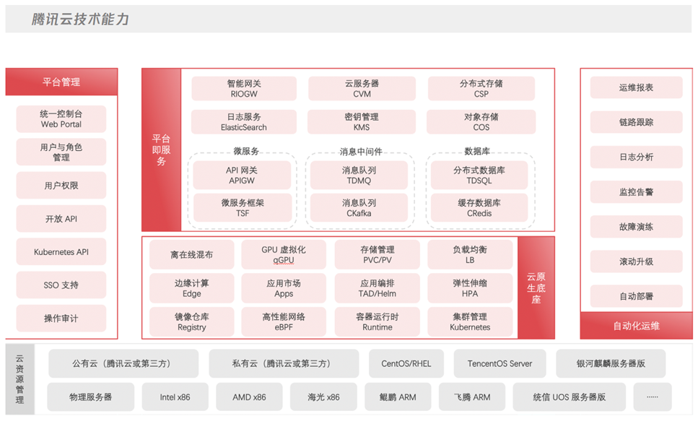Click the 智能网关 RIOGW box
Screen dimensions: 698x424
click(244, 89)
